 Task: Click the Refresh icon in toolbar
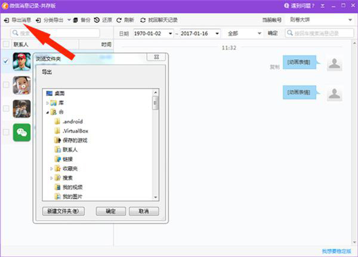tap(119, 20)
